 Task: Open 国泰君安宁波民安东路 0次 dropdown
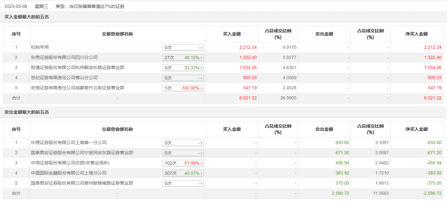click(201, 153)
